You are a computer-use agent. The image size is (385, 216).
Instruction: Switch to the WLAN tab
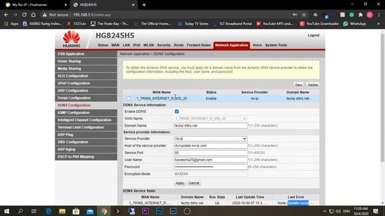(x=149, y=45)
